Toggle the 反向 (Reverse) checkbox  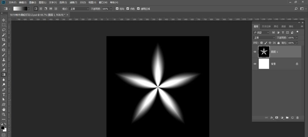(117, 9)
